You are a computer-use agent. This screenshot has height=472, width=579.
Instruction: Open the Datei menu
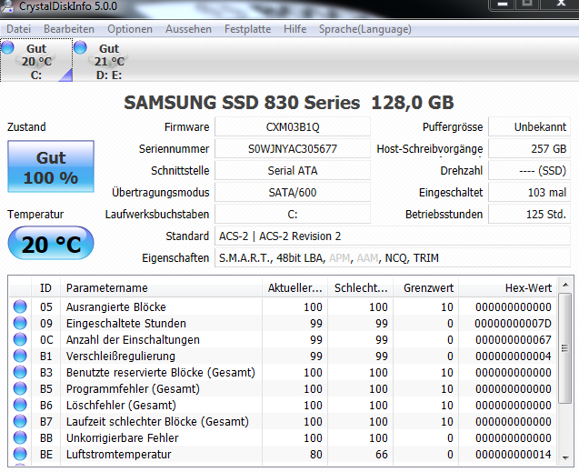[18, 29]
